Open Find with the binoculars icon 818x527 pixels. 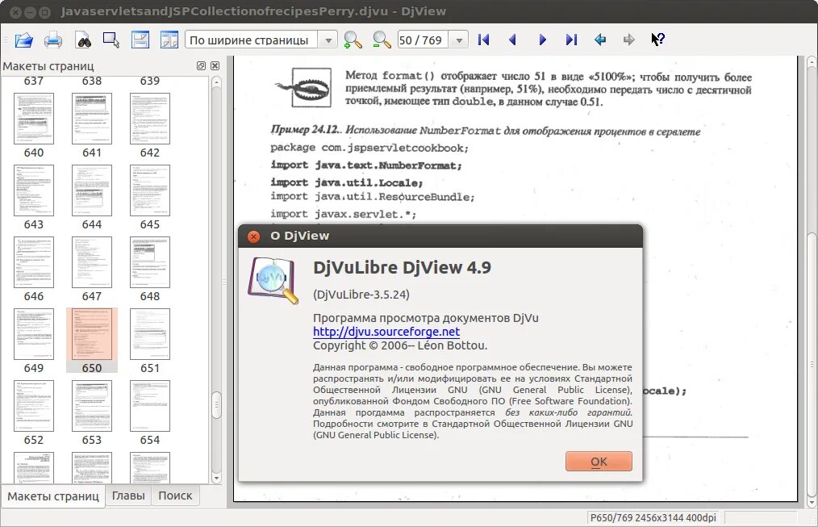point(83,40)
